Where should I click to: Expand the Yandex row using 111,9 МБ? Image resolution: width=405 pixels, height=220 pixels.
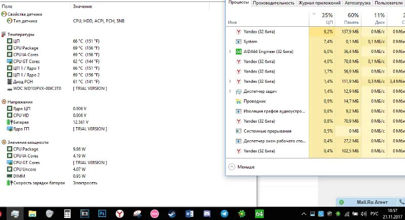[x=230, y=81]
